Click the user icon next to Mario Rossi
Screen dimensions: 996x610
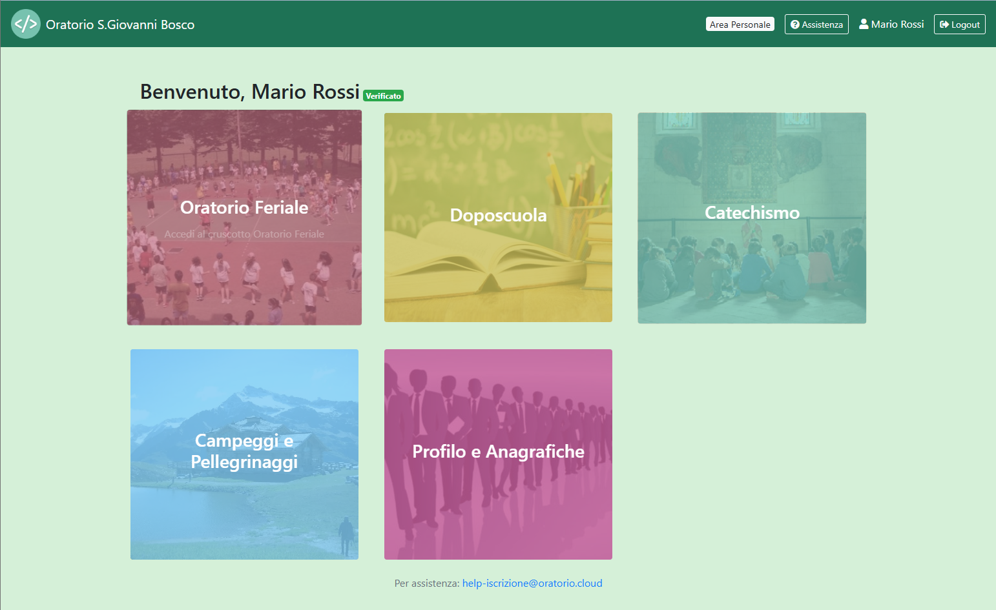tap(863, 23)
